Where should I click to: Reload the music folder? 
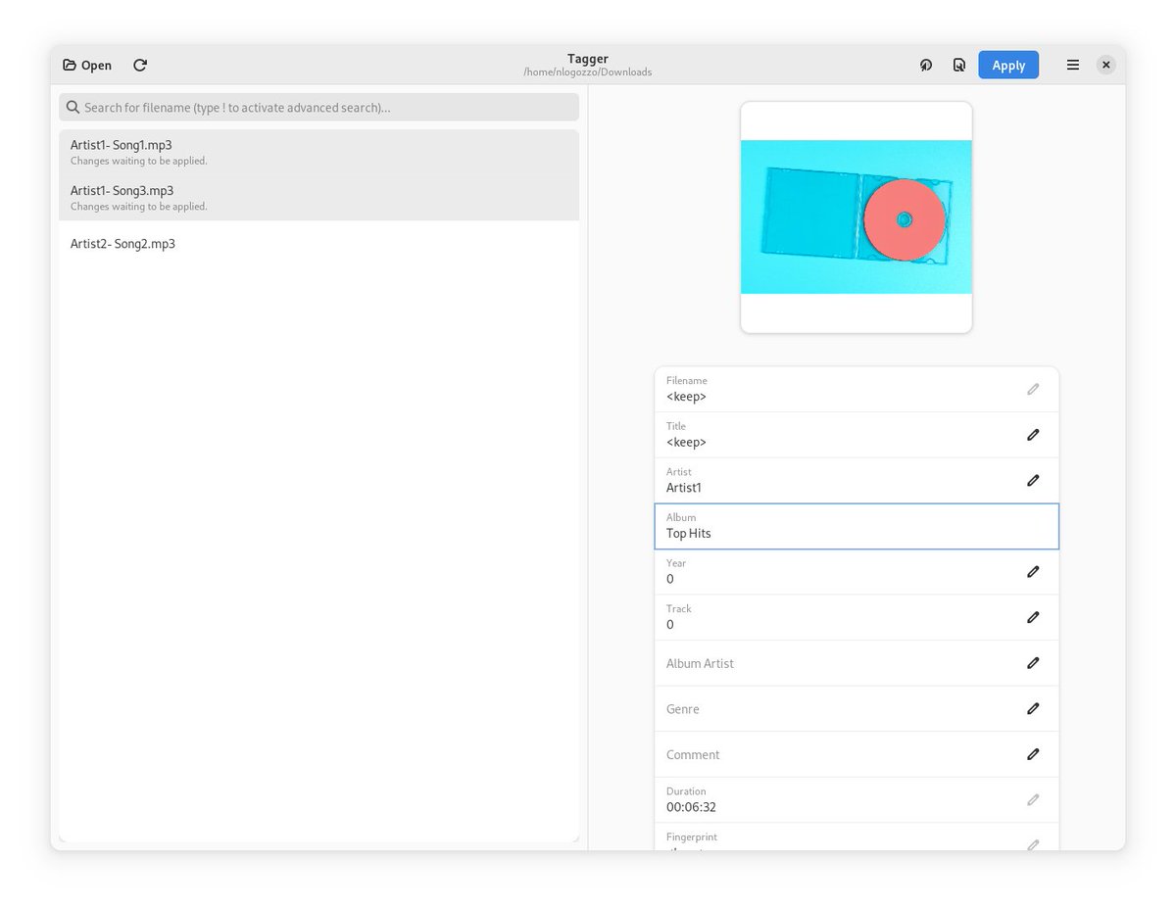click(x=140, y=66)
